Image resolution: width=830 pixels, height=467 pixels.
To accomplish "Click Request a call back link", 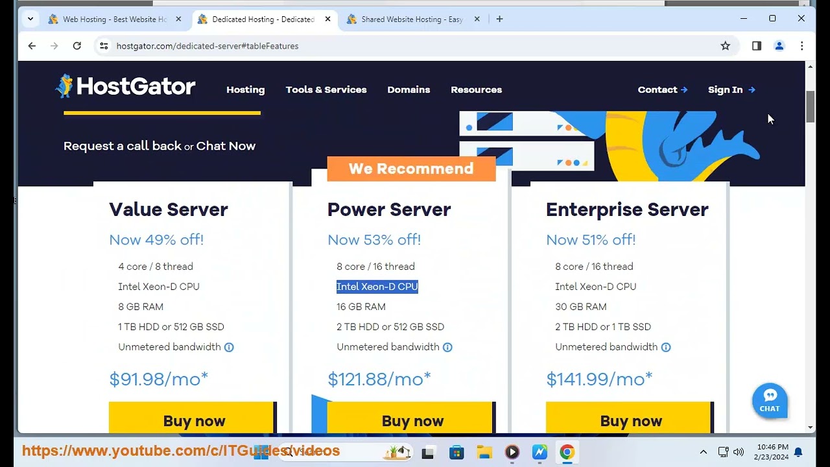I will (123, 146).
